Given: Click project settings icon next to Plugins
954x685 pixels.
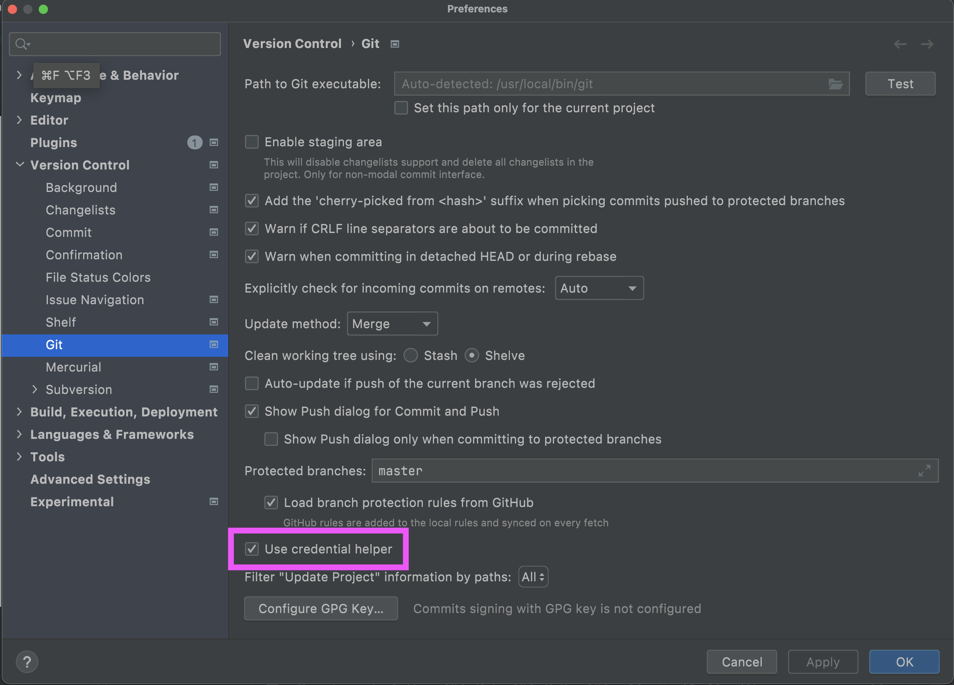Looking at the screenshot, I should pyautogui.click(x=214, y=143).
